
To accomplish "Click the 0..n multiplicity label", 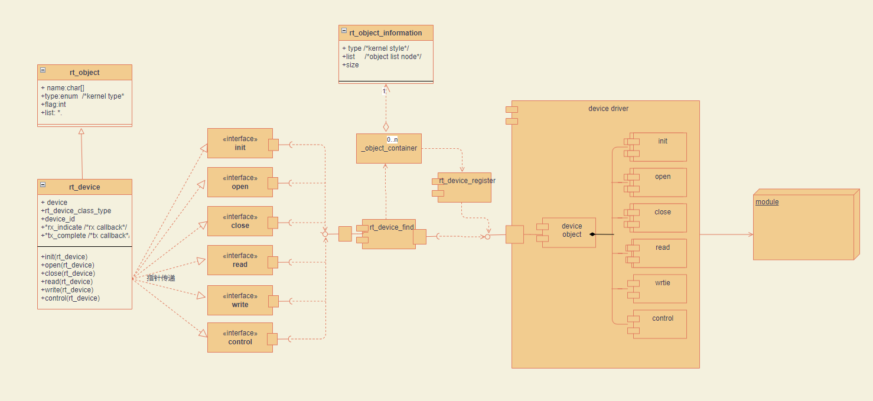I will [x=392, y=139].
